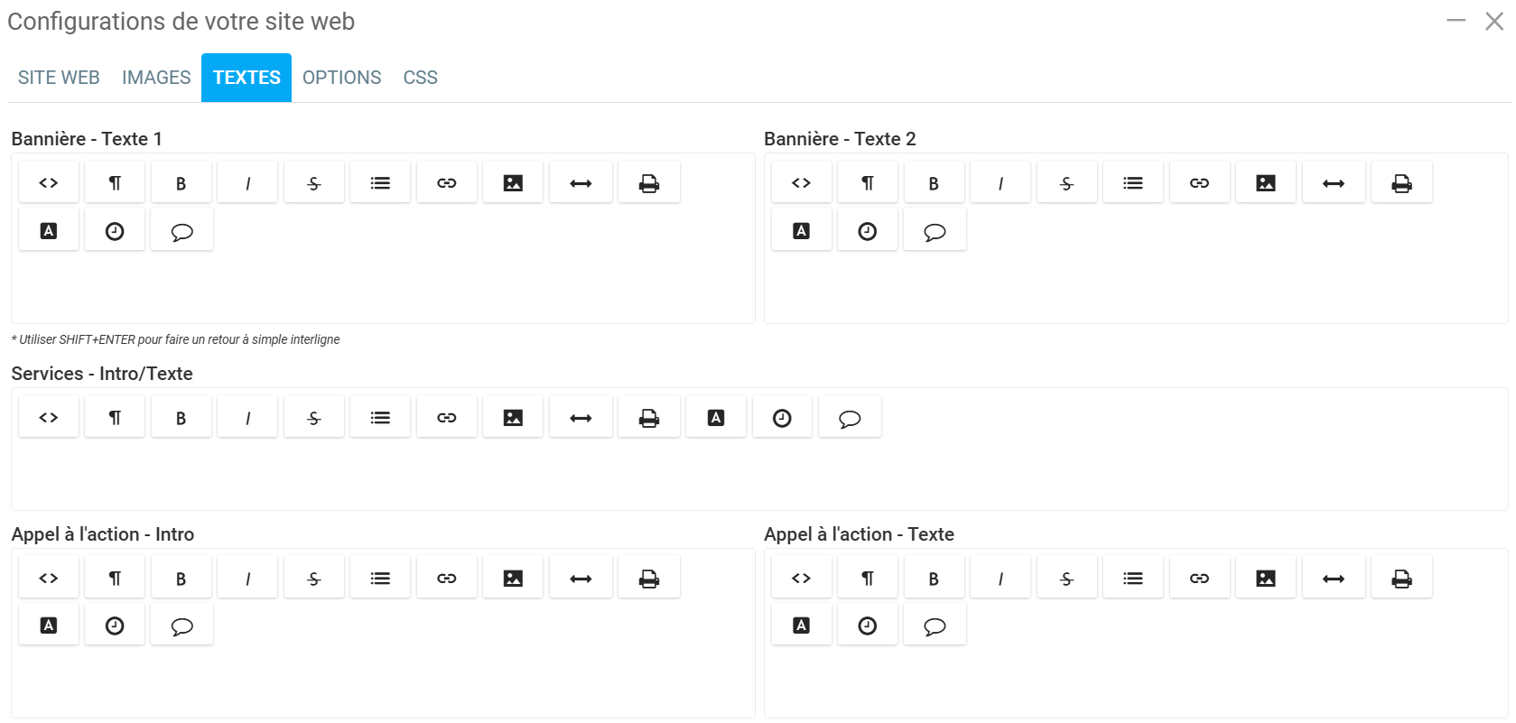Go to the OPTIONS tab

click(x=341, y=78)
